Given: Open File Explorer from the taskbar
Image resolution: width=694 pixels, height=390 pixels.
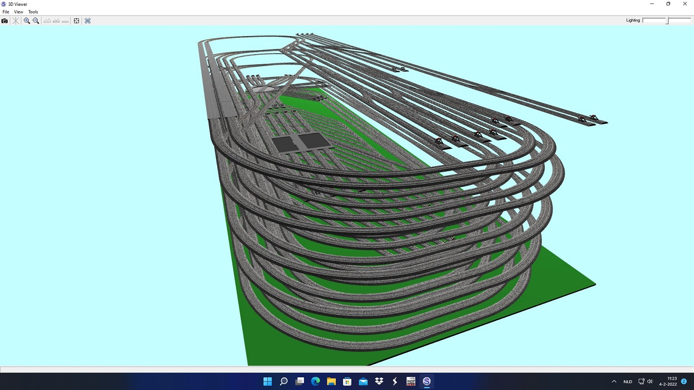Looking at the screenshot, I should [331, 381].
